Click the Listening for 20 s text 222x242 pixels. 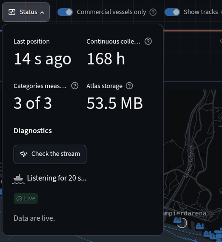[57, 178]
